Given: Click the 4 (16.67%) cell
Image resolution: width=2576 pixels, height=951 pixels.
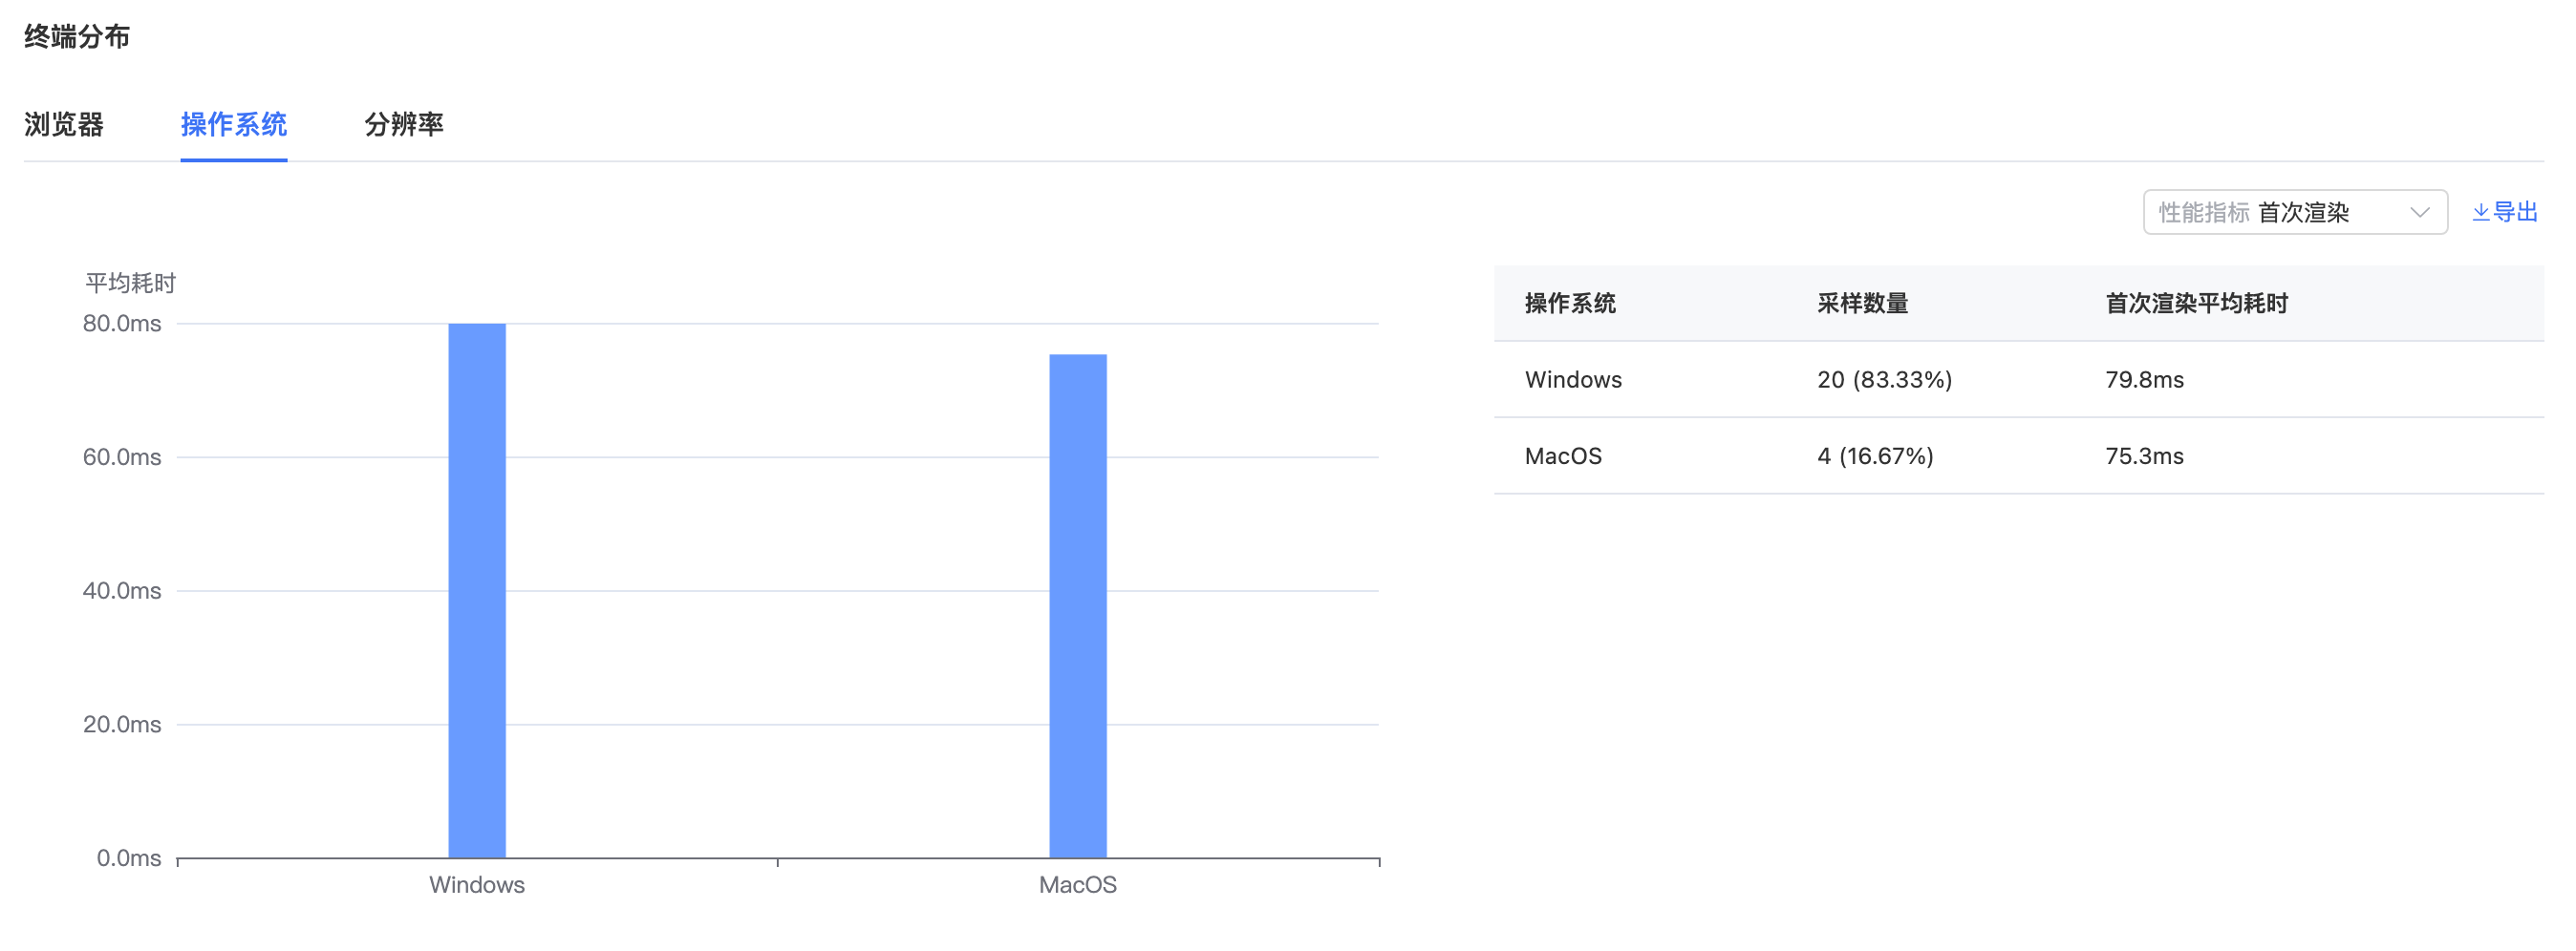Looking at the screenshot, I should point(1875,456).
